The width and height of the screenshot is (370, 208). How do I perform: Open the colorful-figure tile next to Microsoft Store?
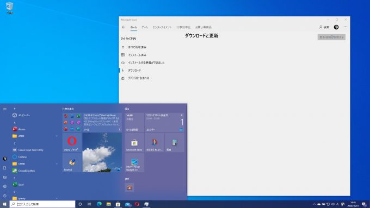coord(155,142)
